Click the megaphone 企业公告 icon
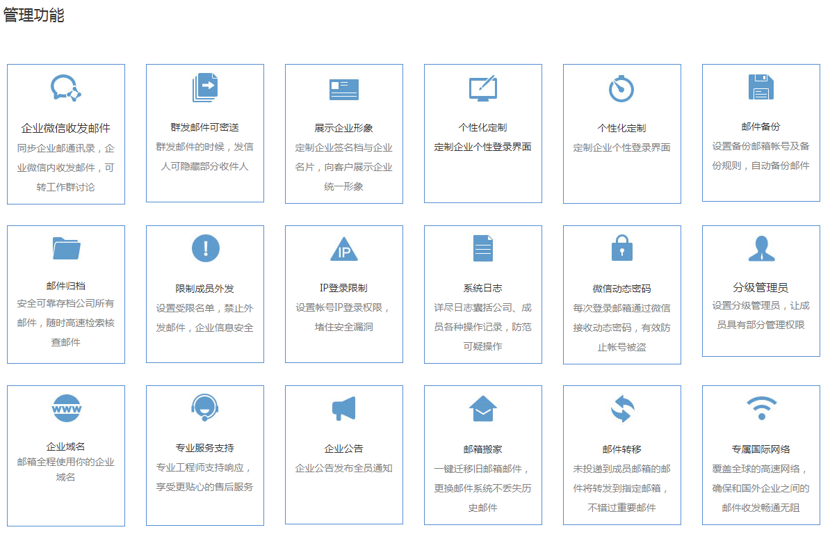The height and width of the screenshot is (539, 830). click(344, 409)
